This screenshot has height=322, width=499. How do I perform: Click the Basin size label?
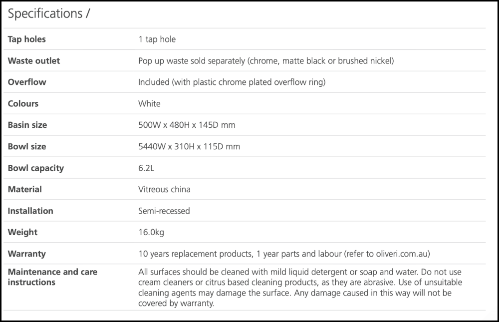click(x=26, y=125)
